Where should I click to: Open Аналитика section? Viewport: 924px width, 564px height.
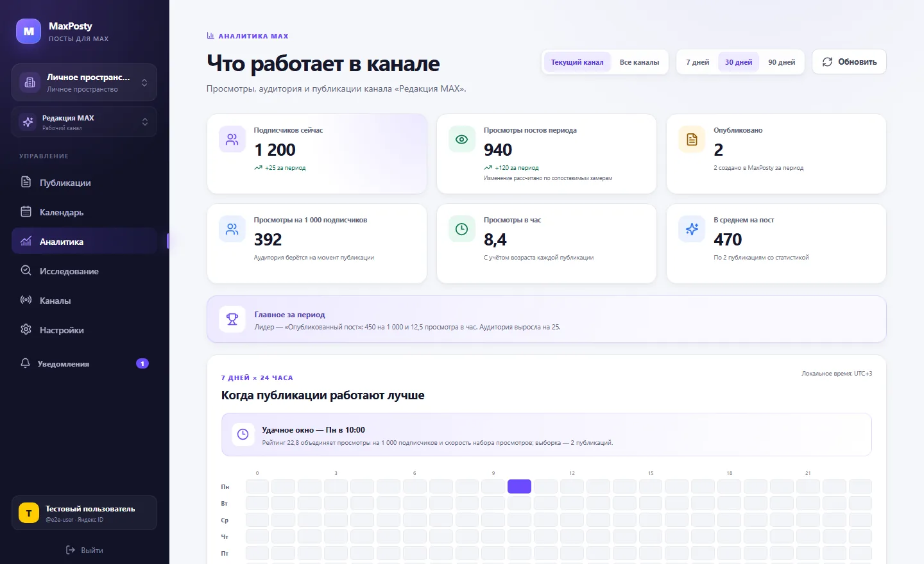(84, 242)
